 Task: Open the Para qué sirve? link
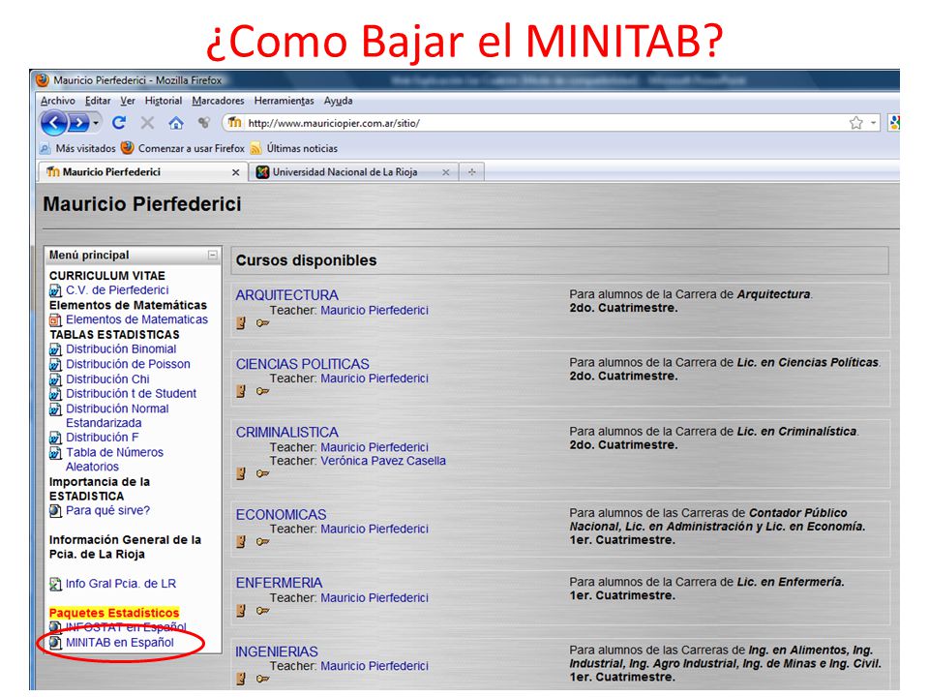107,510
